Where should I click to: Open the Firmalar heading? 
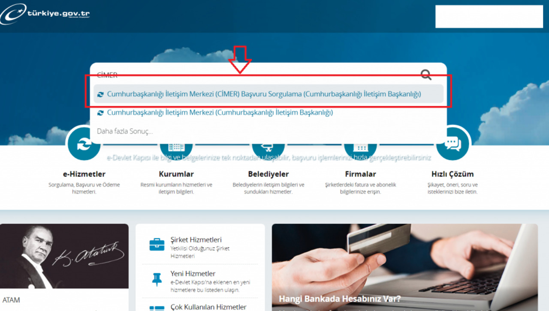pyautogui.click(x=361, y=174)
